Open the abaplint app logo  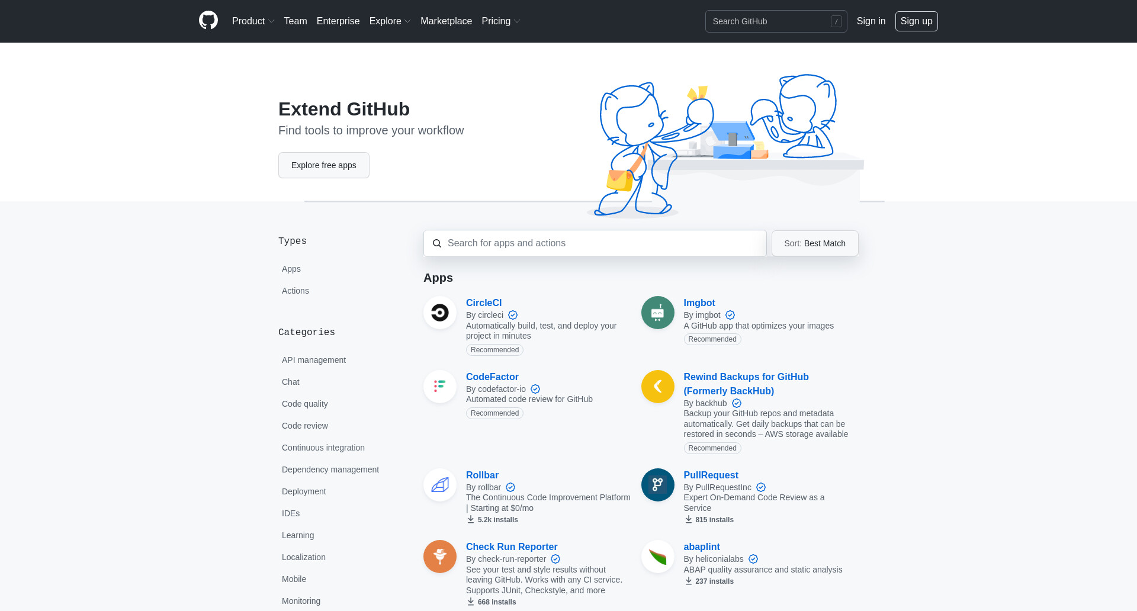658,557
